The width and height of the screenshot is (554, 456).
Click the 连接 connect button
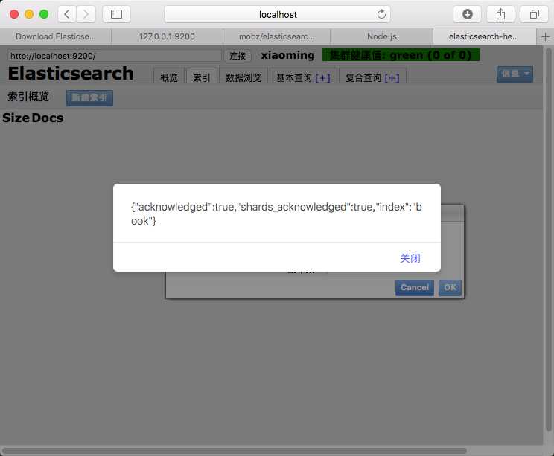tap(238, 56)
